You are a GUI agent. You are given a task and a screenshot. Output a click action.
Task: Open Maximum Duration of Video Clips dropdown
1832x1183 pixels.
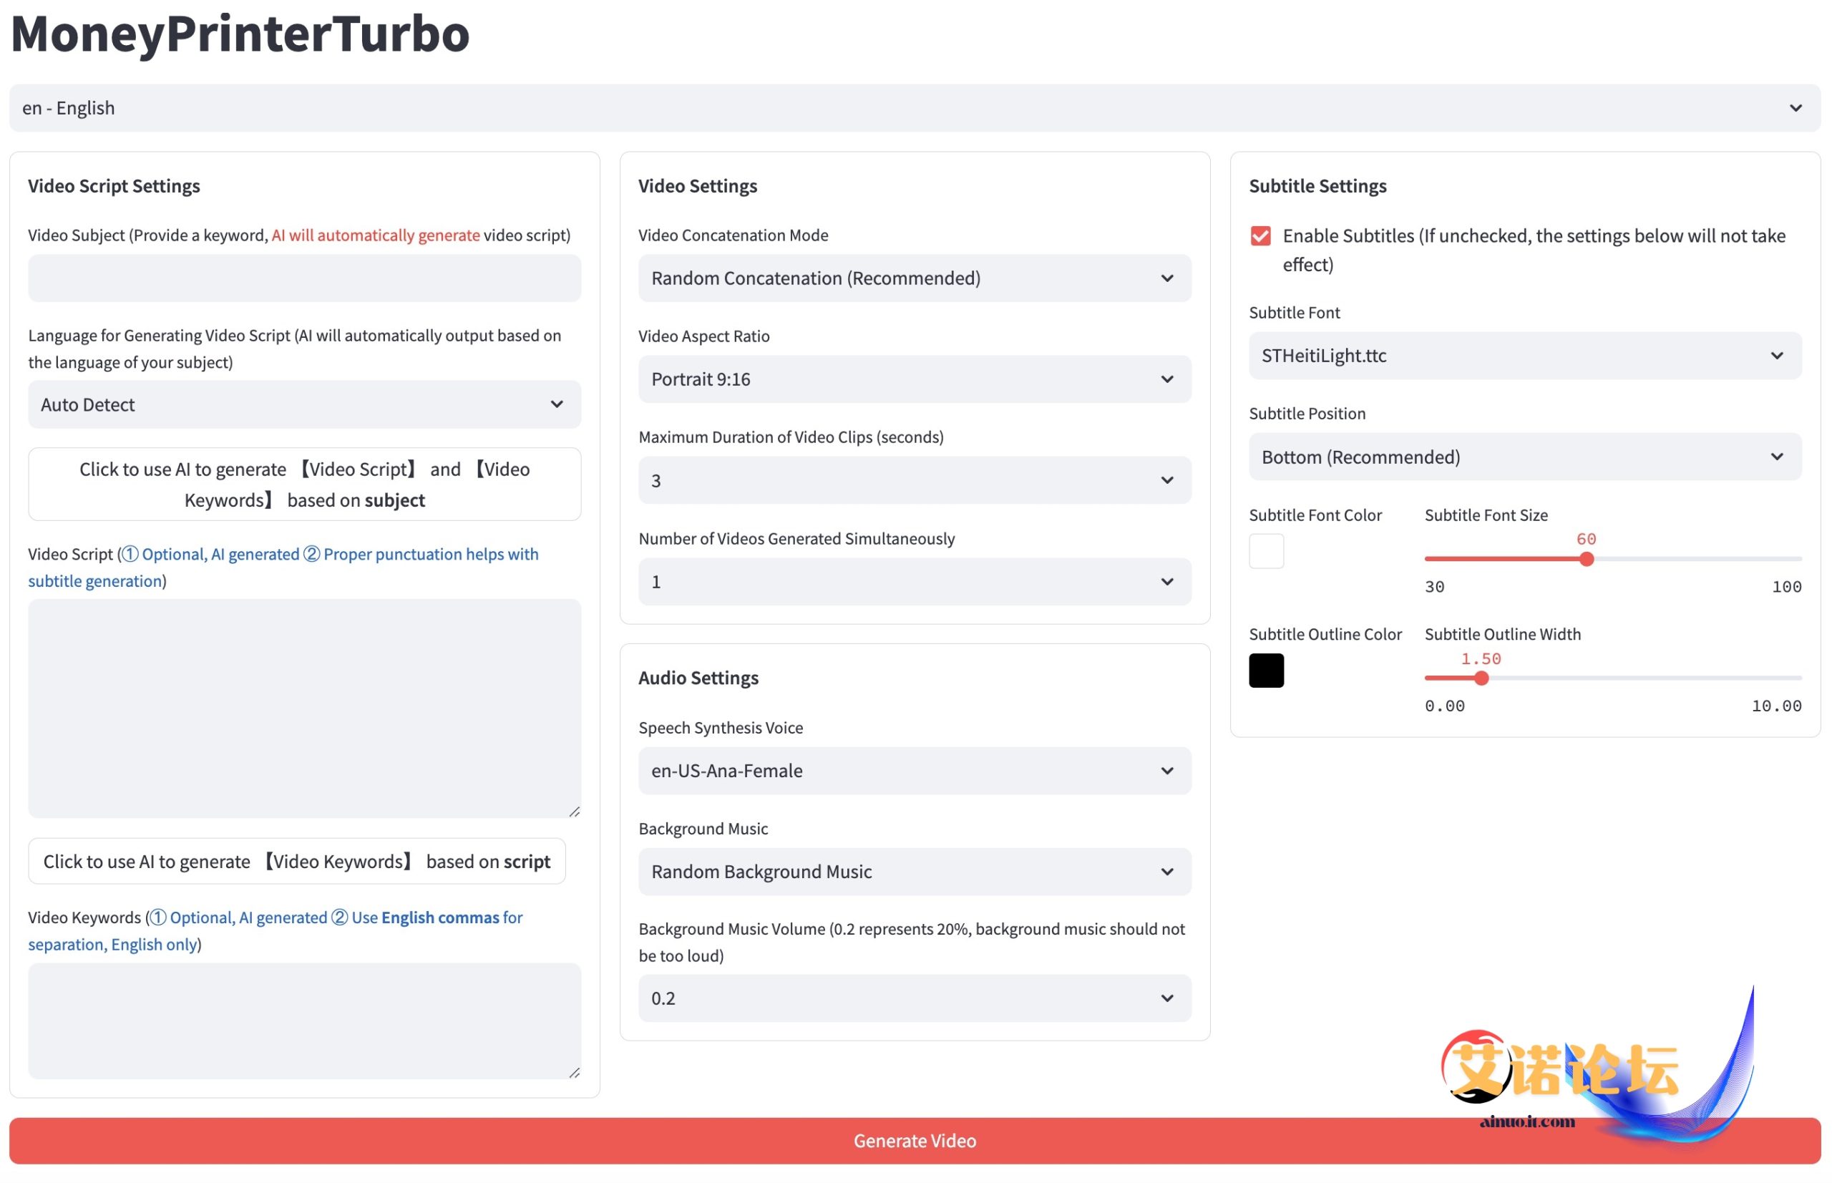click(915, 480)
